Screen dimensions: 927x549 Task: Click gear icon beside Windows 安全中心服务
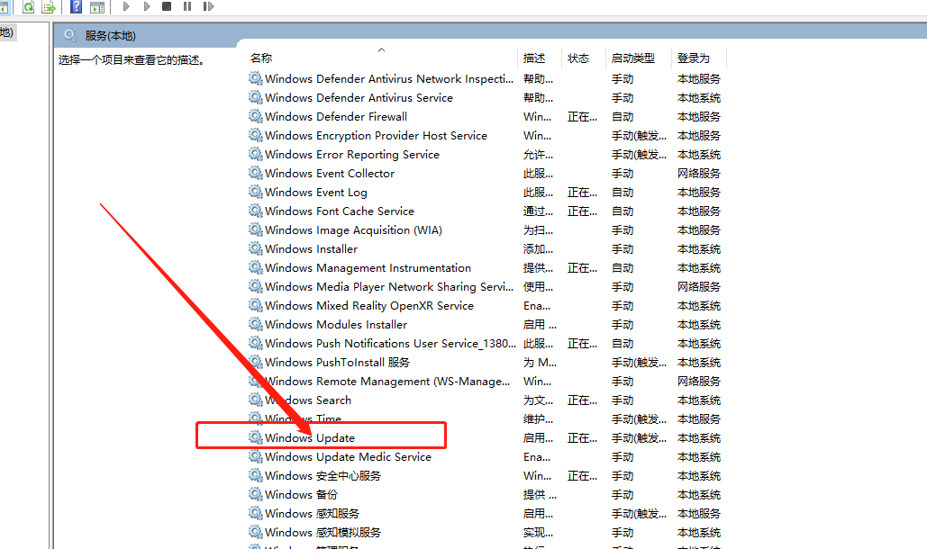256,475
